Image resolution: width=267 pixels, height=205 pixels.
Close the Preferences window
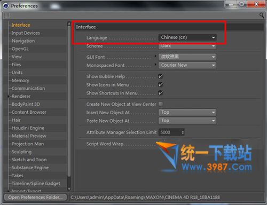pos(256,4)
